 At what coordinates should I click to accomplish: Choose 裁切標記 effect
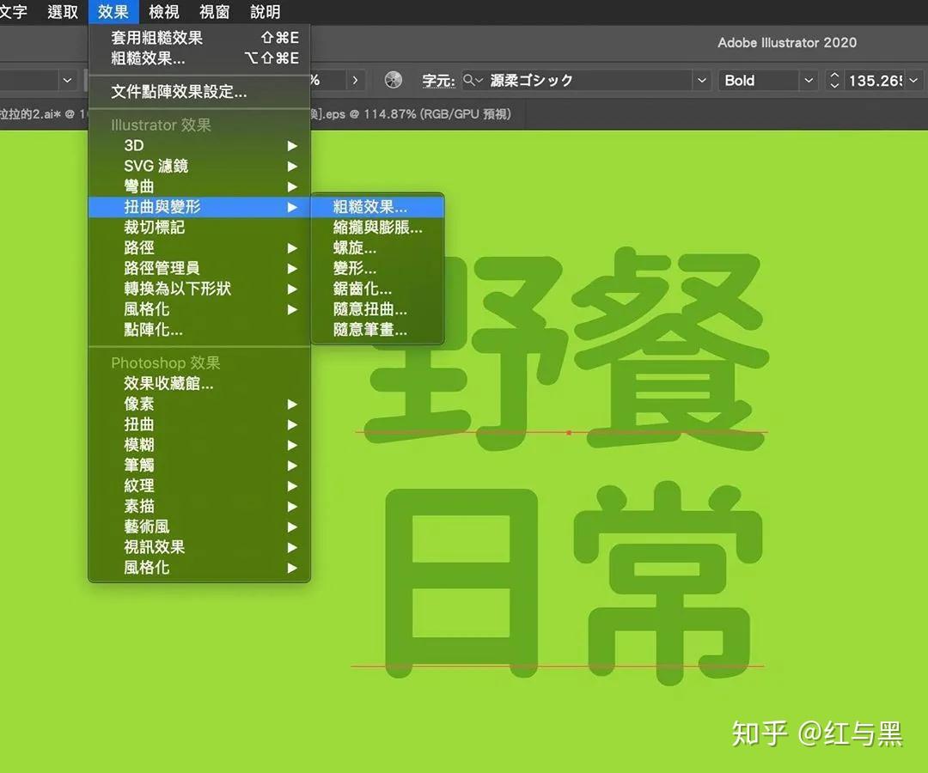click(199, 227)
